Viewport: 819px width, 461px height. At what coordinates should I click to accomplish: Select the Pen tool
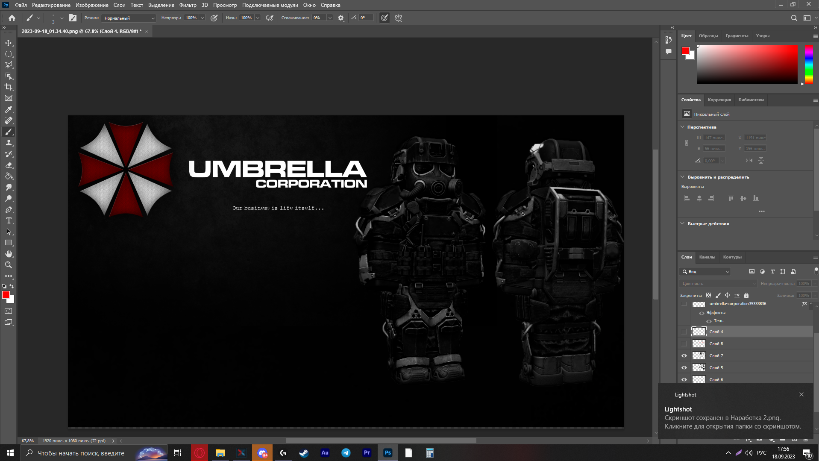(x=9, y=209)
